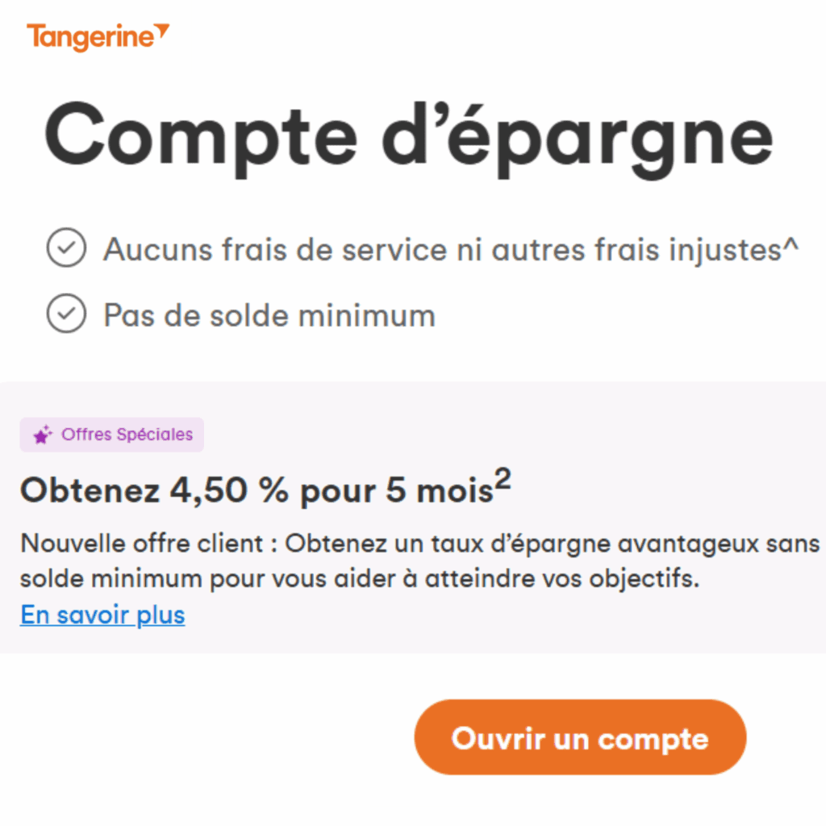This screenshot has height=826, width=826.
Task: Click 'pour 5 mois' in the offer heading
Action: 396,490
